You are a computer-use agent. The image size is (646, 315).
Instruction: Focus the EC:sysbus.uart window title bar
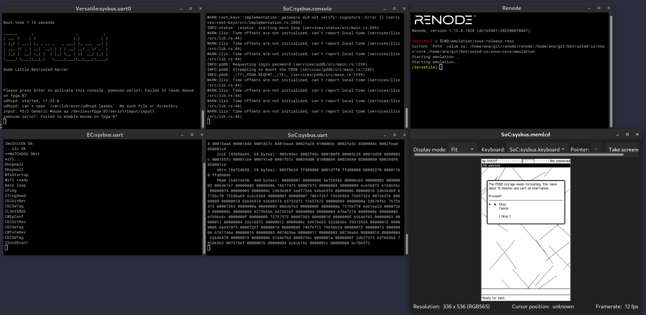(x=105, y=135)
